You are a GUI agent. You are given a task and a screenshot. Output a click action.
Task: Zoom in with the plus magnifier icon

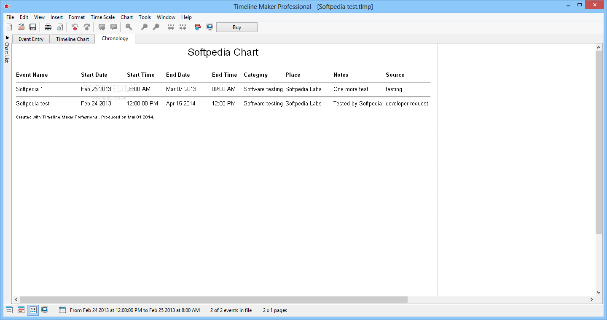pos(144,27)
